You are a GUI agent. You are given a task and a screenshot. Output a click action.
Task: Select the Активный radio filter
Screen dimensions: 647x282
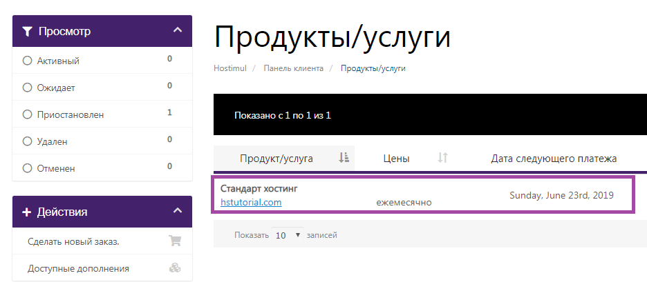pyautogui.click(x=28, y=61)
